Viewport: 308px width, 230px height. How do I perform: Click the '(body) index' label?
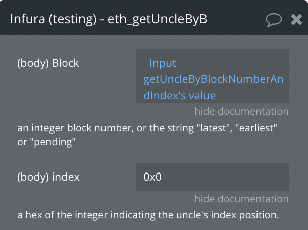coord(48,177)
